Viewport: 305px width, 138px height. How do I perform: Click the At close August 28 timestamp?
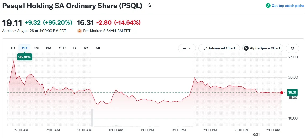coord(34,31)
